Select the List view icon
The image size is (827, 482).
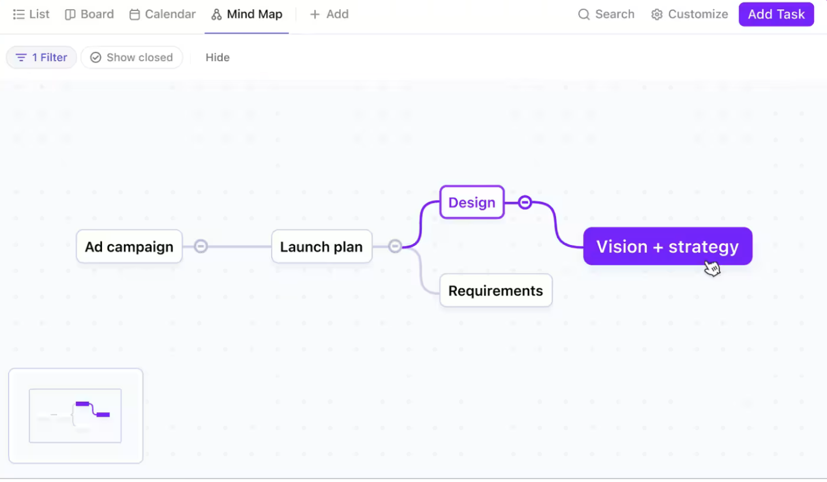19,14
